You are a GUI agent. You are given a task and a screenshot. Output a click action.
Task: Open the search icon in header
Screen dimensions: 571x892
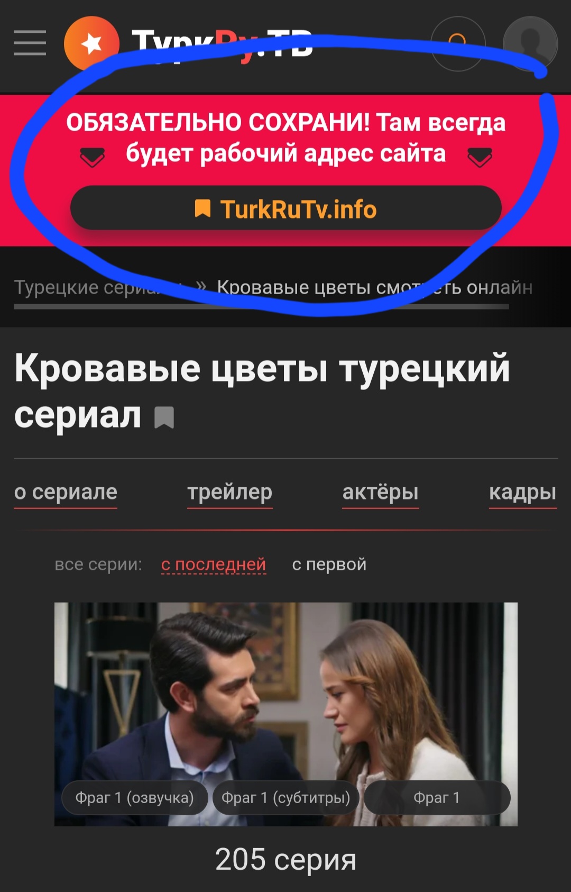tap(458, 43)
